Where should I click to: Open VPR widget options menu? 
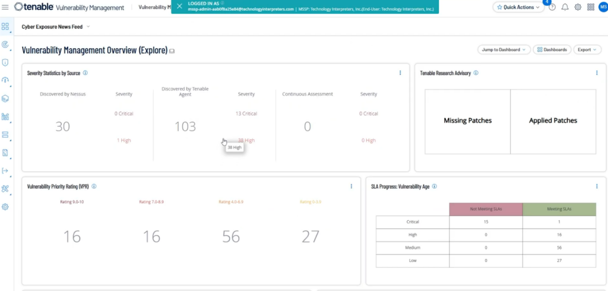[351, 186]
